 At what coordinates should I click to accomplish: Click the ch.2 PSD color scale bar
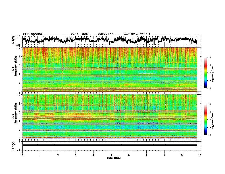coord(206,120)
